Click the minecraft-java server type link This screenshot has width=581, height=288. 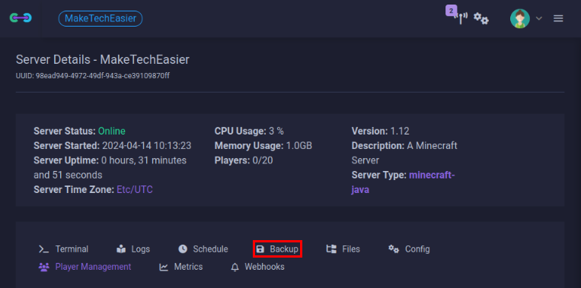pyautogui.click(x=403, y=182)
